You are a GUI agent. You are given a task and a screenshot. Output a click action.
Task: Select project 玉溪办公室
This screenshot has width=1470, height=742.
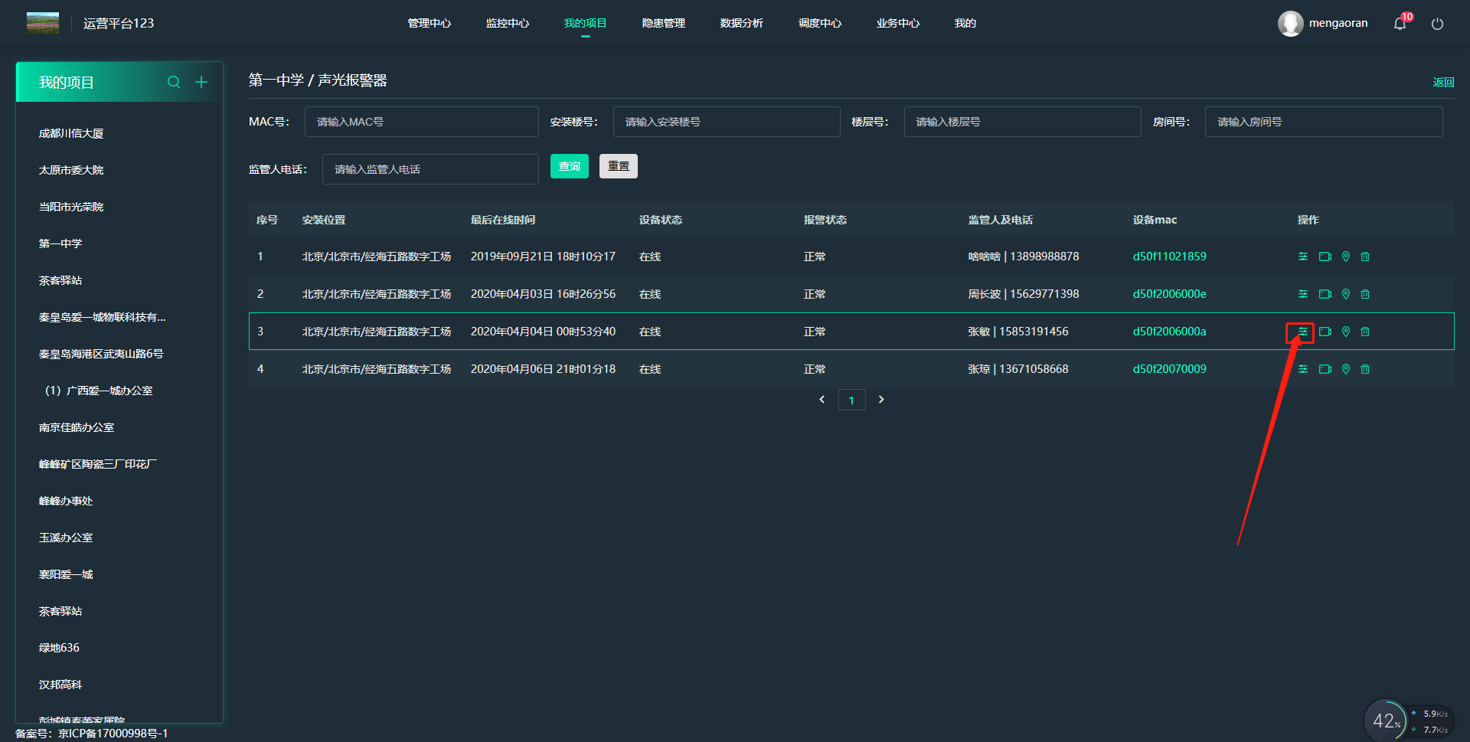pyautogui.click(x=66, y=538)
